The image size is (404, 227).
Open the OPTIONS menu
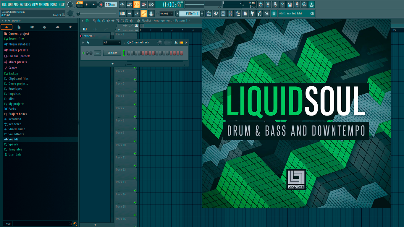pos(44,4)
